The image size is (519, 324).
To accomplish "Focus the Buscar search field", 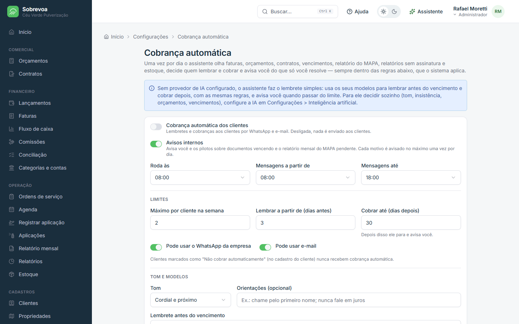I will click(298, 12).
